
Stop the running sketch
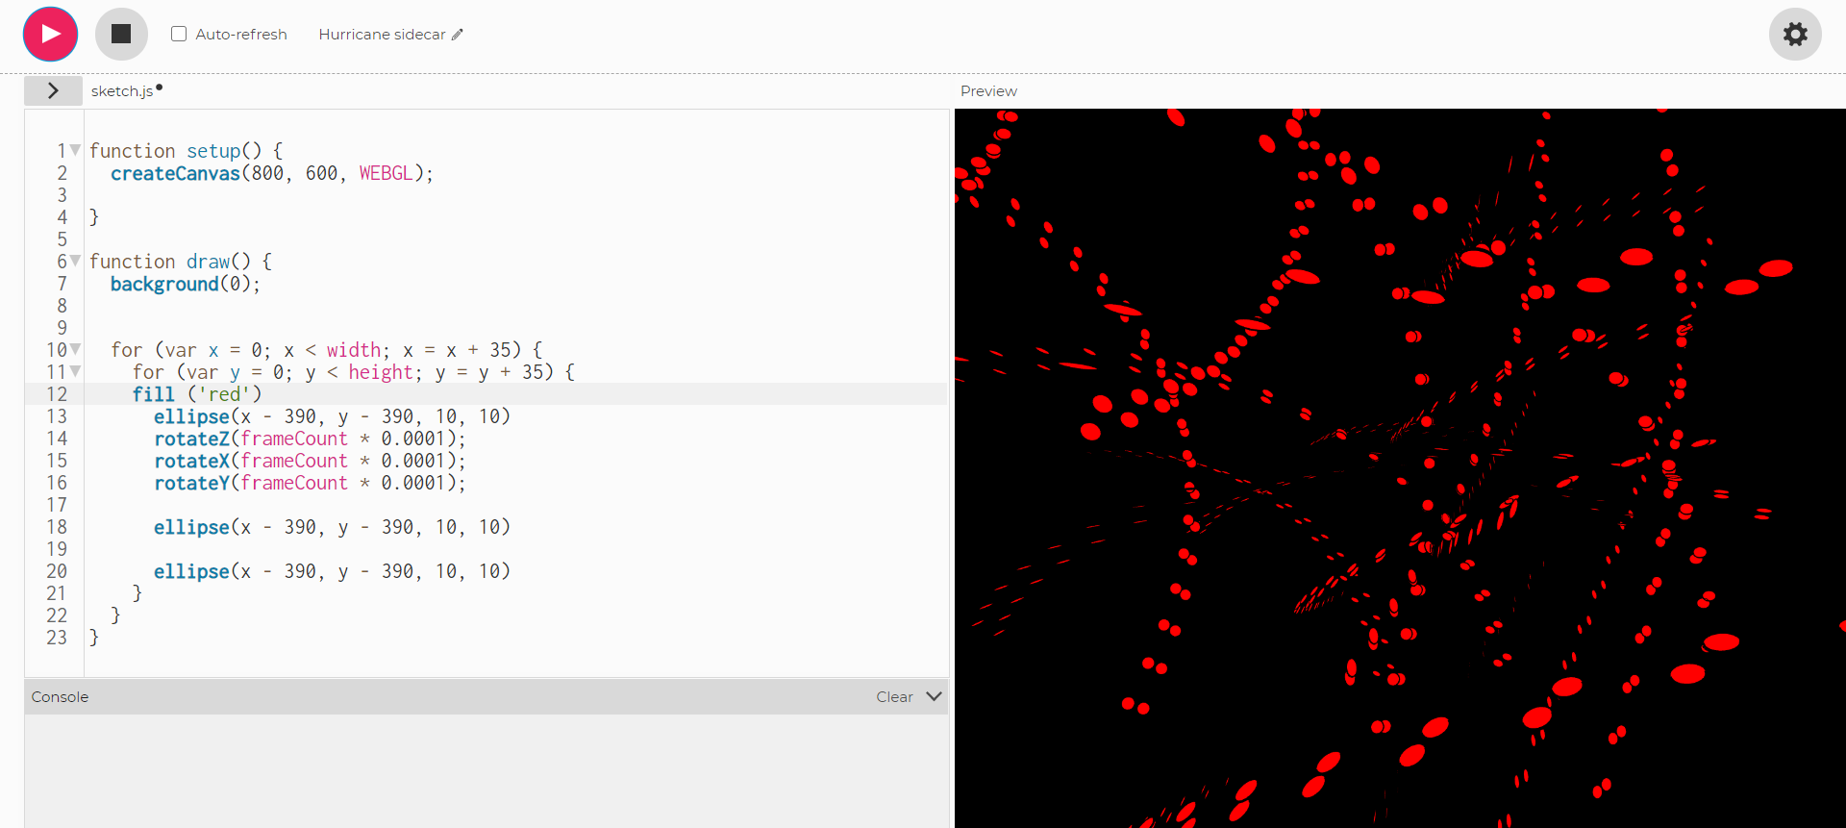(121, 34)
